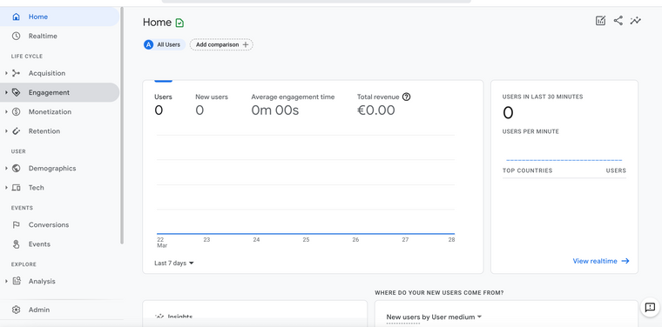Click the Total revenue help question mark
The image size is (662, 327).
pos(406,97)
